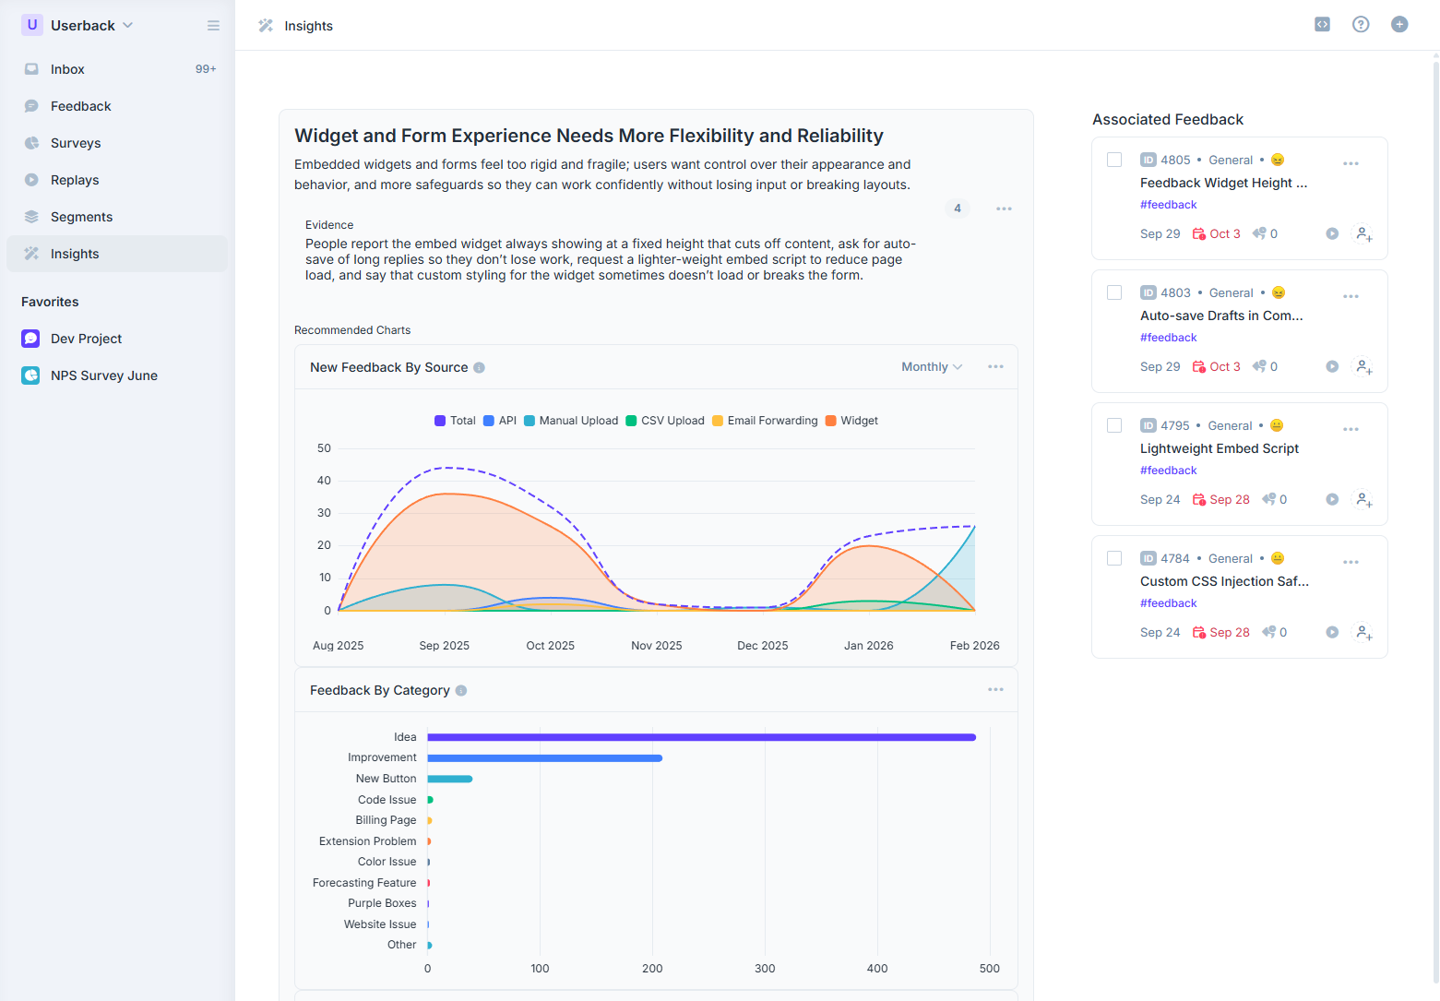The width and height of the screenshot is (1440, 1001).
Task: Click the evidence count badge 4
Action: tap(958, 209)
